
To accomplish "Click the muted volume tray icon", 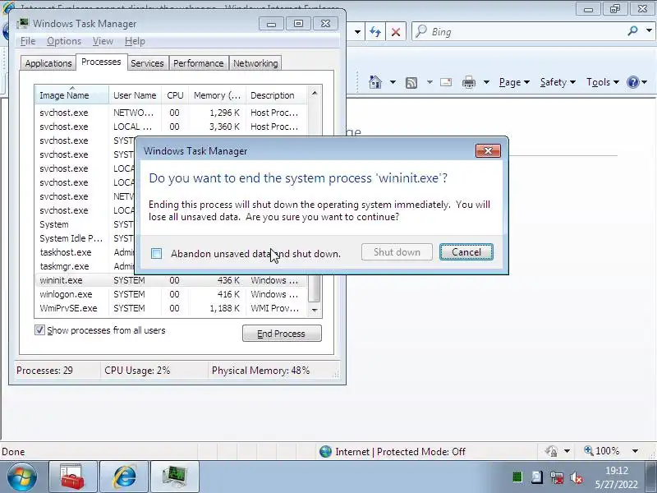I will click(x=577, y=477).
